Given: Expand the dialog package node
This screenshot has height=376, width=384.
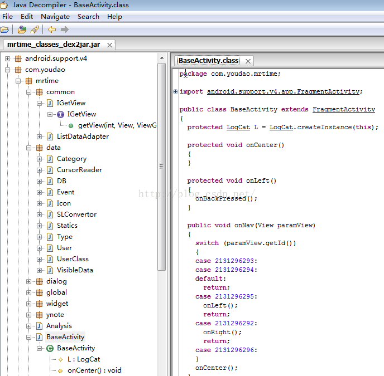Looking at the screenshot, I should coord(29,281).
